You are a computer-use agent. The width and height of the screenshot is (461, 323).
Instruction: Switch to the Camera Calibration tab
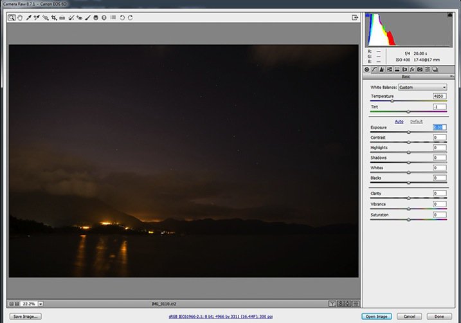[x=419, y=69]
